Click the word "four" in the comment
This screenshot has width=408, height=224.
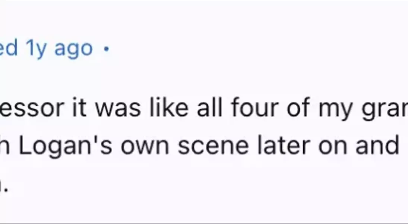point(255,108)
